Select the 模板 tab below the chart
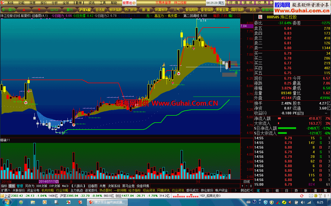The image size is (331, 206). [12, 186]
